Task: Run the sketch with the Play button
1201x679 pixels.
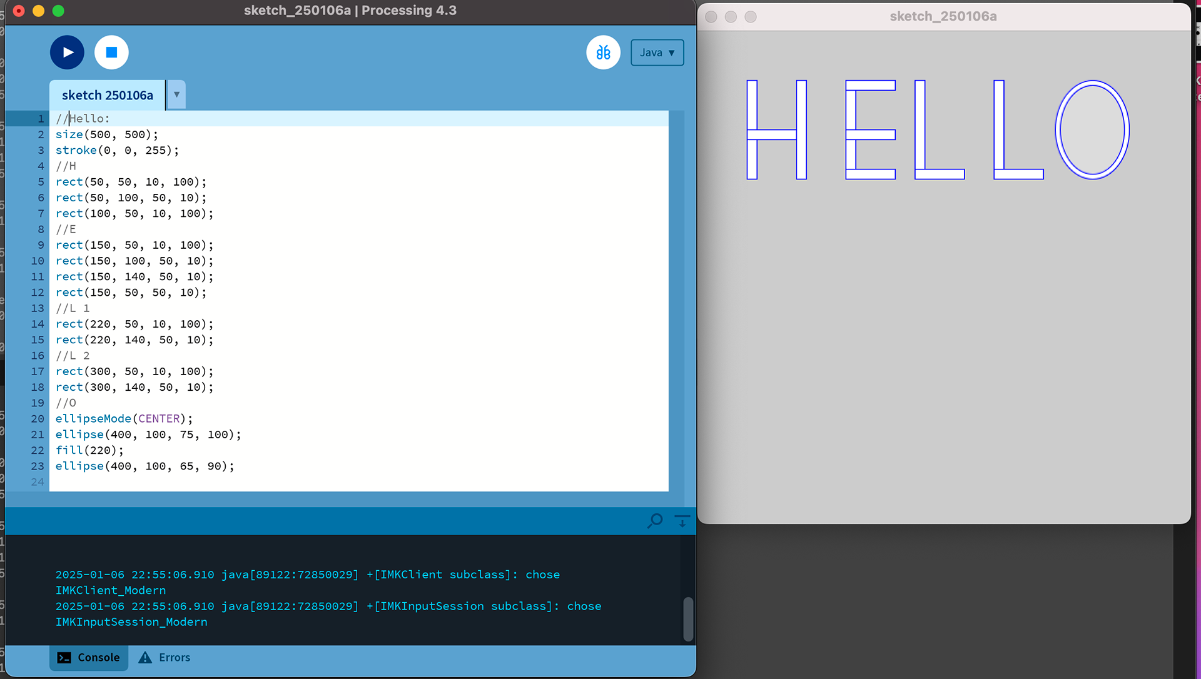Action: click(67, 53)
